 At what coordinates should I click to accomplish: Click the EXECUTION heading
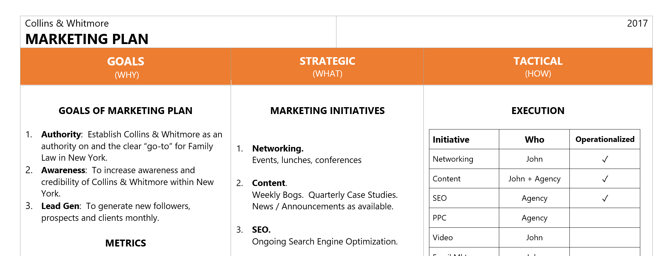tap(538, 111)
